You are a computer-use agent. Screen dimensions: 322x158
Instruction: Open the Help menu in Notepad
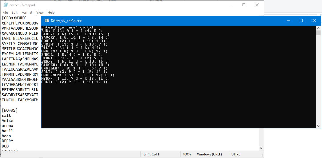pos(51,13)
